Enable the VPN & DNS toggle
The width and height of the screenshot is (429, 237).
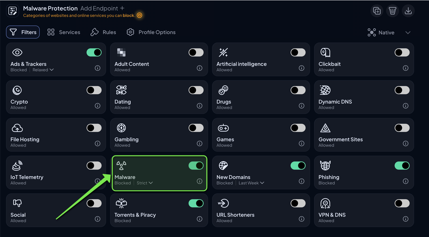[402, 203]
